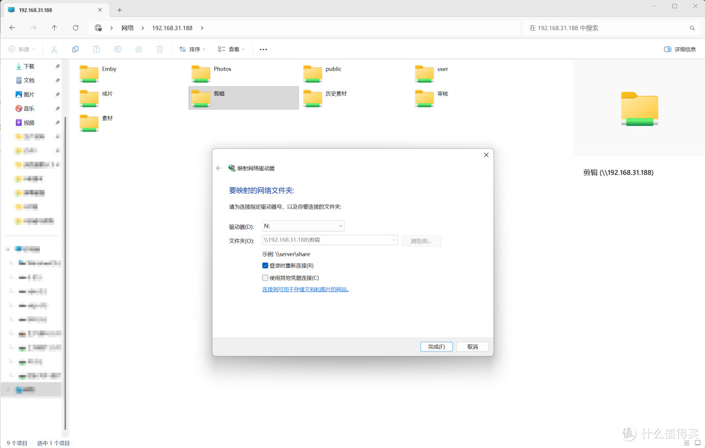Refresh the current network location

76,28
